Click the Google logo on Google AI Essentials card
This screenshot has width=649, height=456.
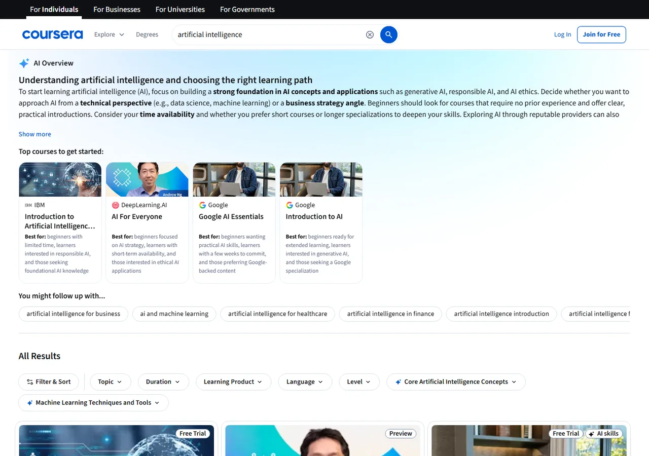pos(202,205)
